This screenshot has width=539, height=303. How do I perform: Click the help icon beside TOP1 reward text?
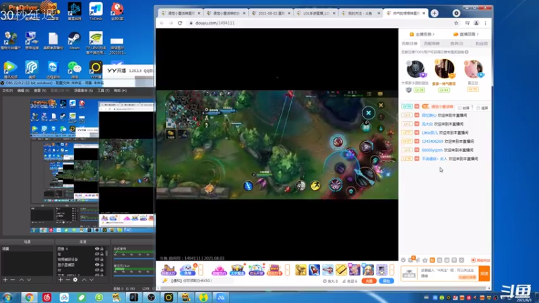(466, 52)
